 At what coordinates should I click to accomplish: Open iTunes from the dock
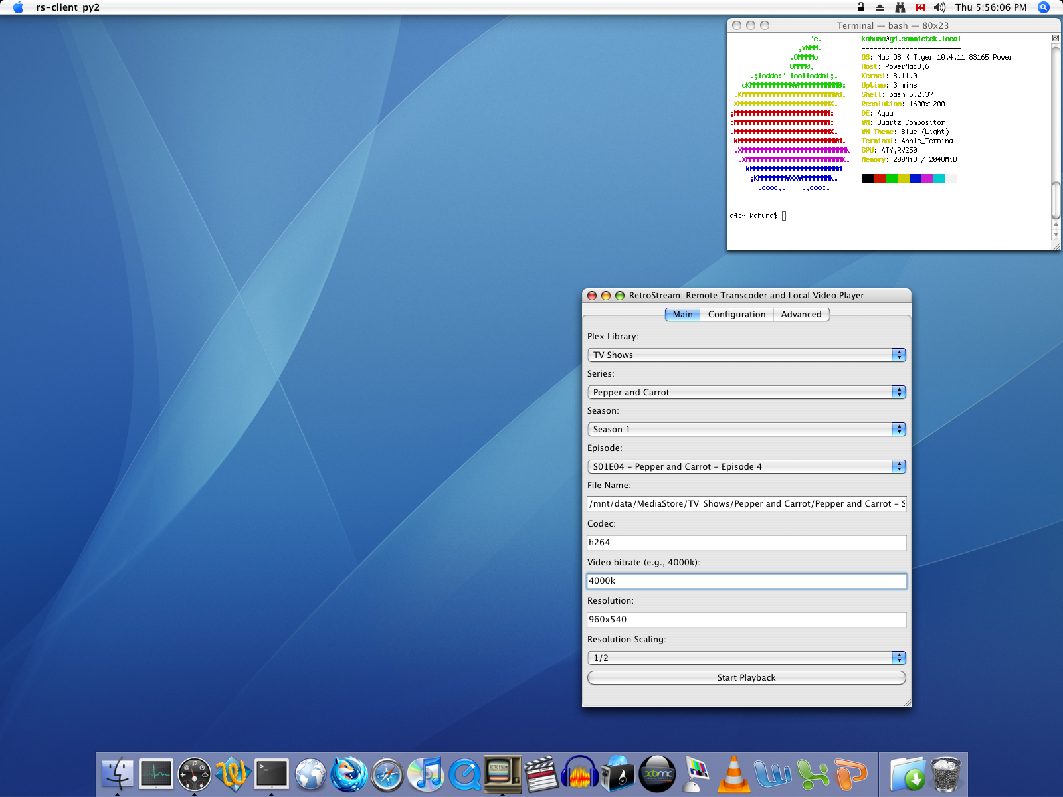(425, 774)
